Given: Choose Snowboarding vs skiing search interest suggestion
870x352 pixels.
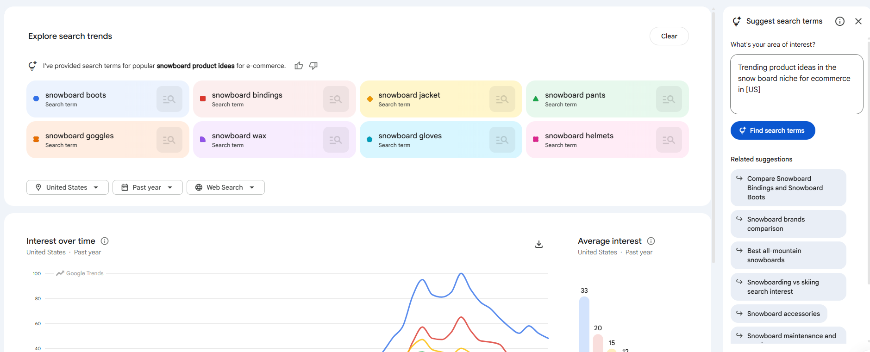Looking at the screenshot, I should pos(788,287).
